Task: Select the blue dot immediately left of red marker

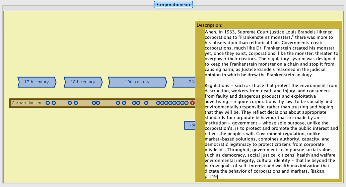Action: click(187, 103)
